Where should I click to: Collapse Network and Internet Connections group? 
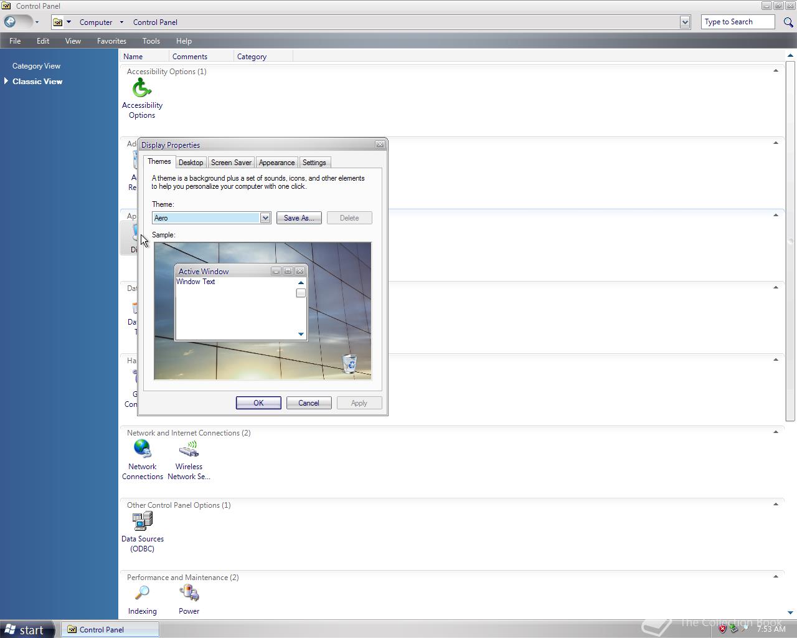776,432
